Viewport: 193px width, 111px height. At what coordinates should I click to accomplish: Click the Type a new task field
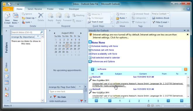[x=66, y=91]
